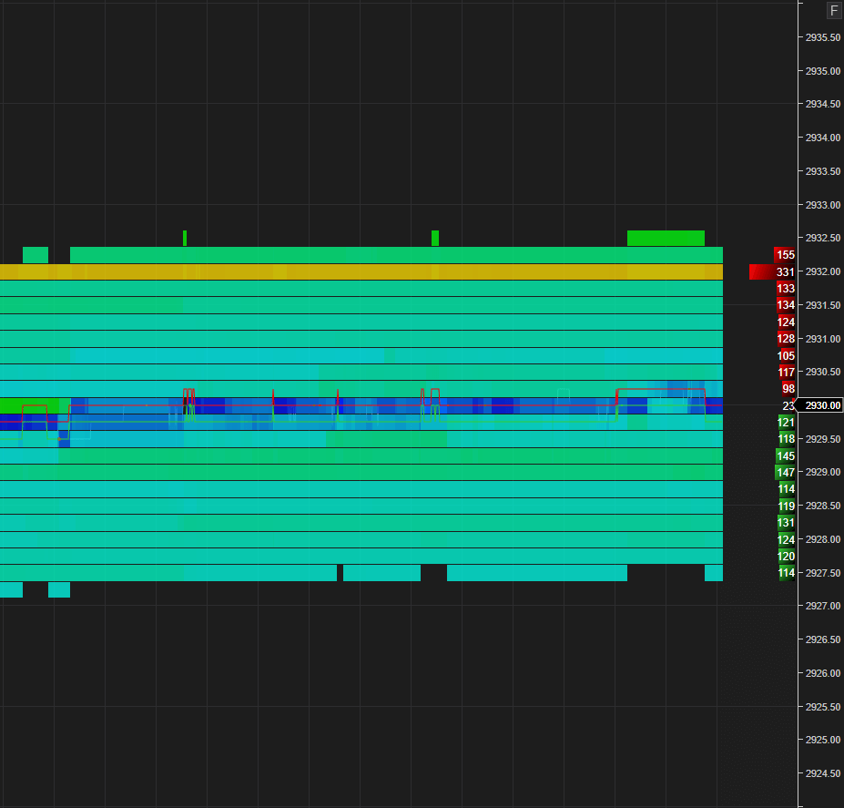Expand the bid size 131 level details
The height and width of the screenshot is (808, 844).
[x=785, y=522]
